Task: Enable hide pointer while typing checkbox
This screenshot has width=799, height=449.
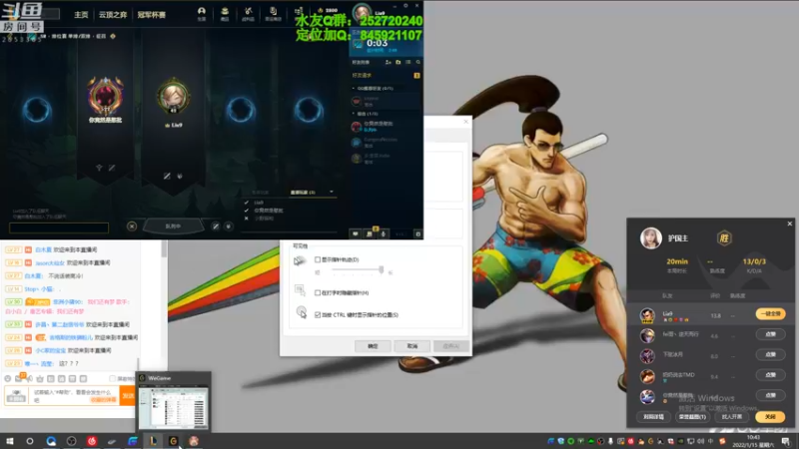Action: click(x=318, y=292)
